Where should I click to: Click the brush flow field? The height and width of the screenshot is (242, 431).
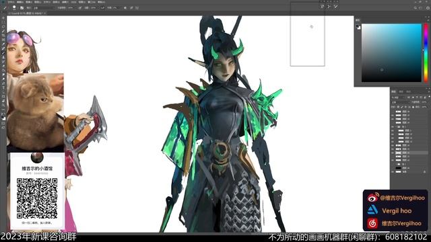point(94,8)
